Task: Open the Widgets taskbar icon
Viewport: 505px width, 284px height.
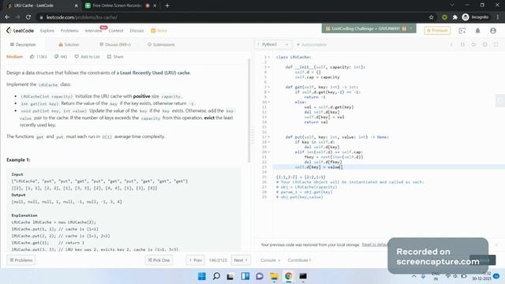Action: [245, 276]
